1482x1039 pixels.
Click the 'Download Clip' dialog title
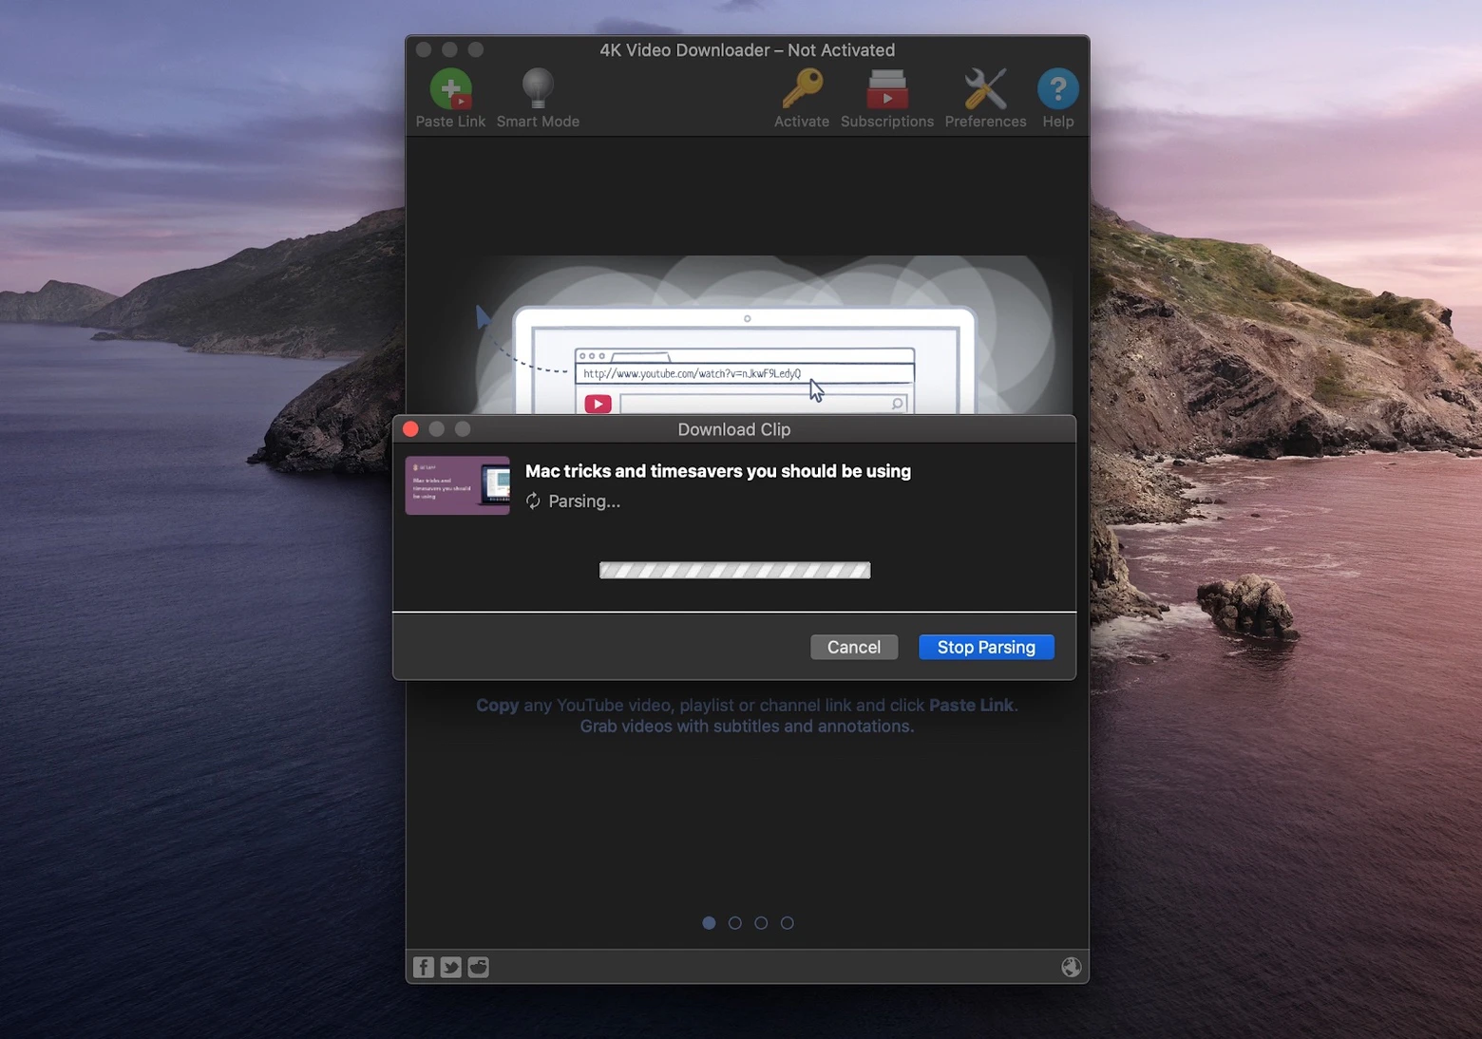pyautogui.click(x=733, y=429)
